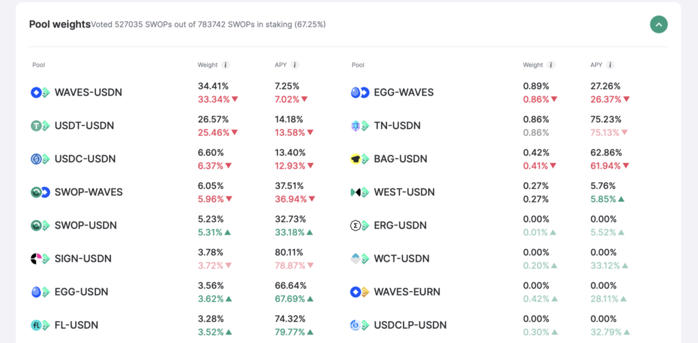Select the USDT-USDN pool name
The width and height of the screenshot is (698, 343).
pos(84,126)
